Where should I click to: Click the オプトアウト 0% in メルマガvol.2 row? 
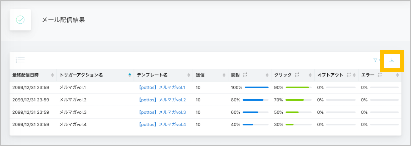tap(320, 100)
